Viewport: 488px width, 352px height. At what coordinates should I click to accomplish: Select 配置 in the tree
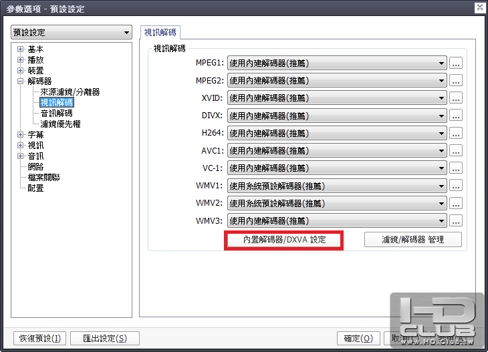(35, 188)
